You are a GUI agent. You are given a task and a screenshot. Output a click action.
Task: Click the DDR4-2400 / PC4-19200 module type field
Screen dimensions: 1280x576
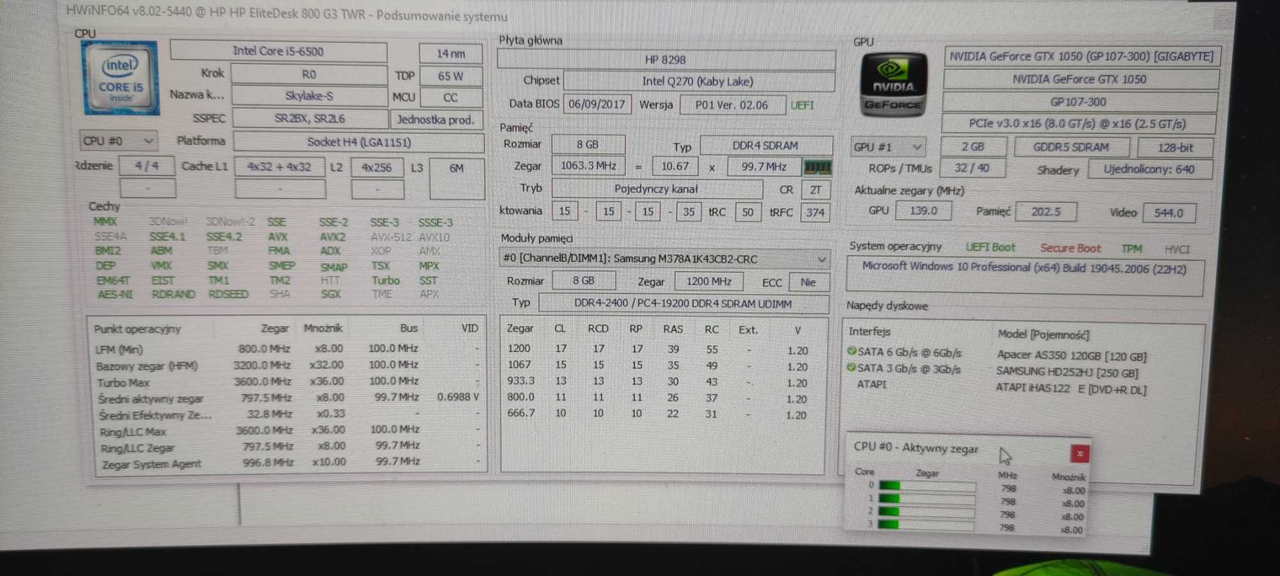[x=683, y=303]
